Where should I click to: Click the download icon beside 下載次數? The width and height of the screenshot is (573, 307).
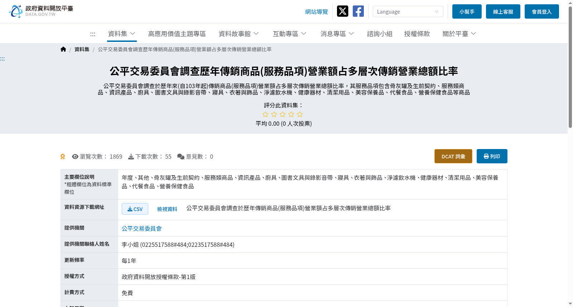pos(131,157)
